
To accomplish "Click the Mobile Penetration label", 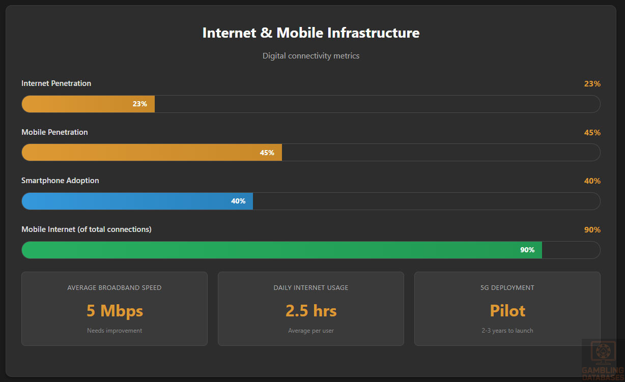I will [x=54, y=132].
